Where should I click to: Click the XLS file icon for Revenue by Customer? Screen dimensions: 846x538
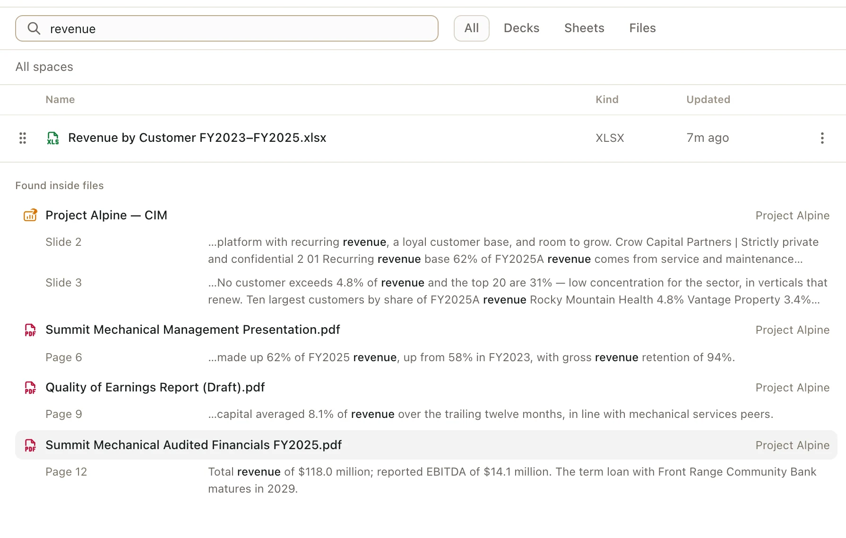53,138
